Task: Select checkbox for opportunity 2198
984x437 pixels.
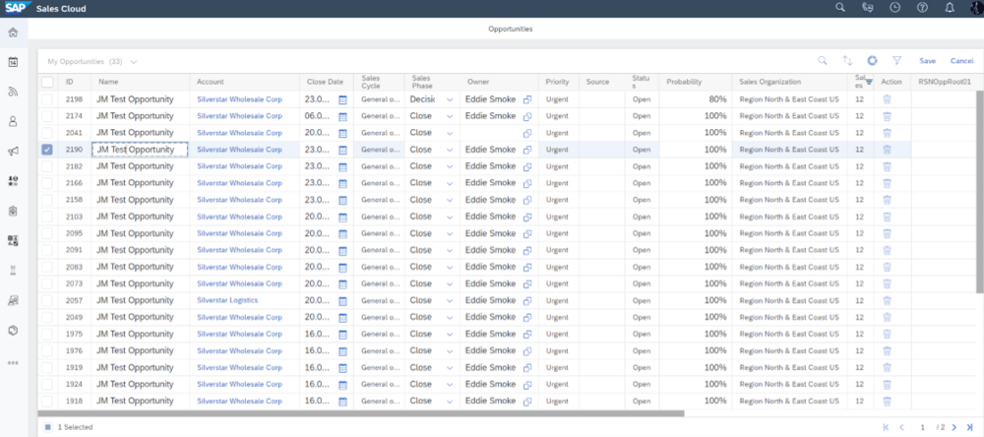Action: pos(47,99)
